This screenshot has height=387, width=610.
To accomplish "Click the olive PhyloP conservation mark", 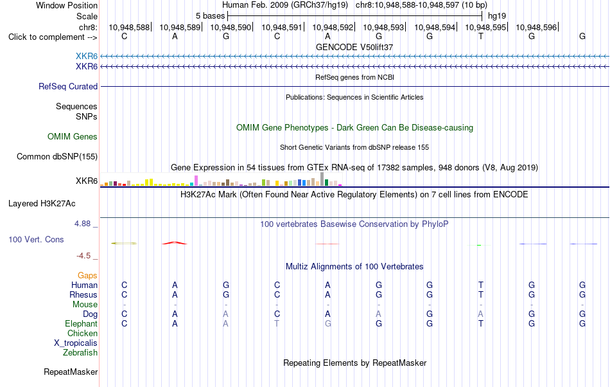I will 124,244.
